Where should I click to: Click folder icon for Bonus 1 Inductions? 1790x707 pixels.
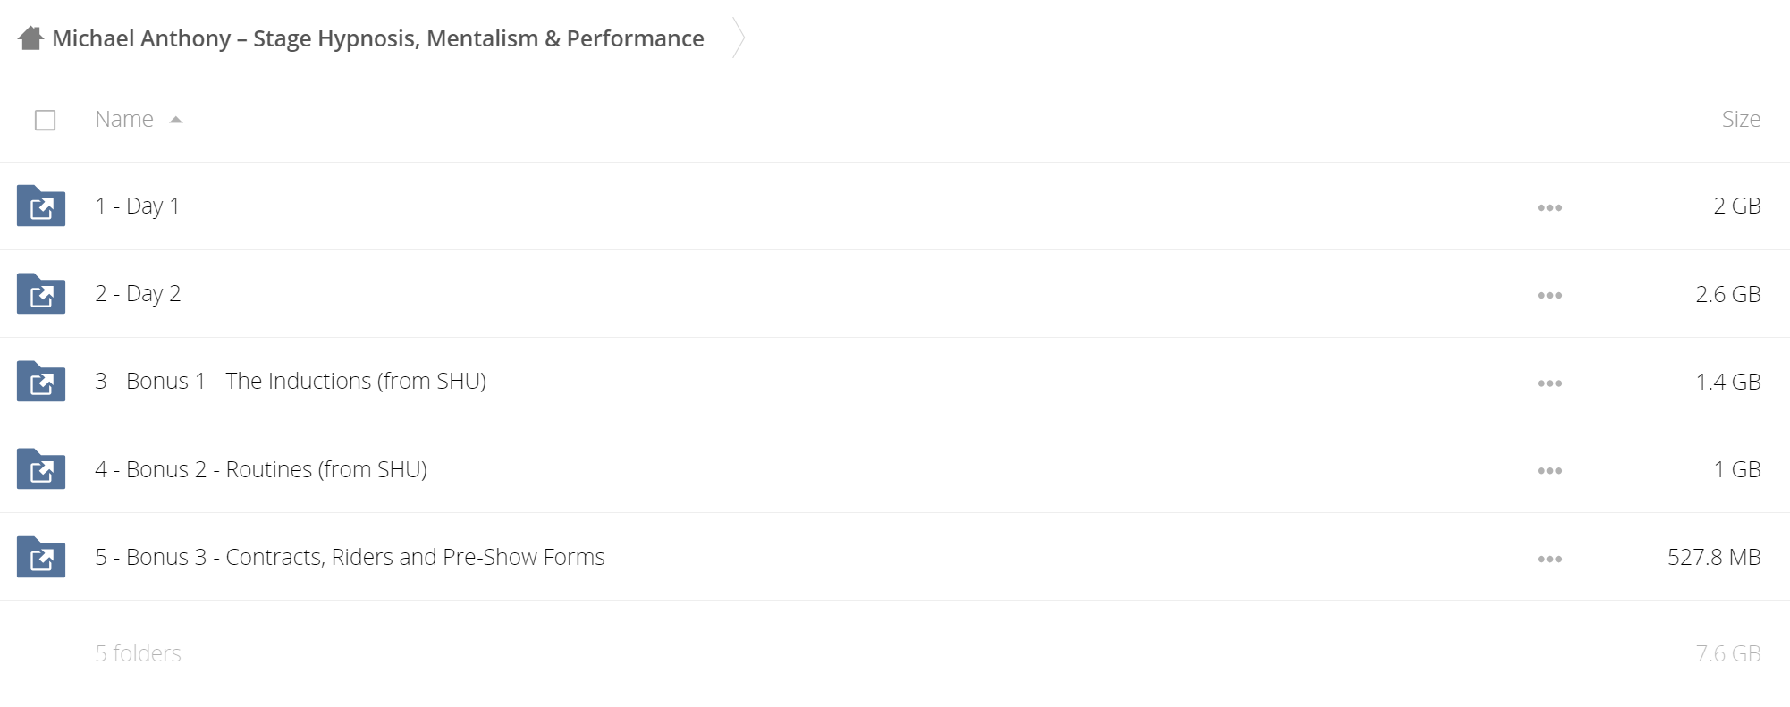coord(41,381)
